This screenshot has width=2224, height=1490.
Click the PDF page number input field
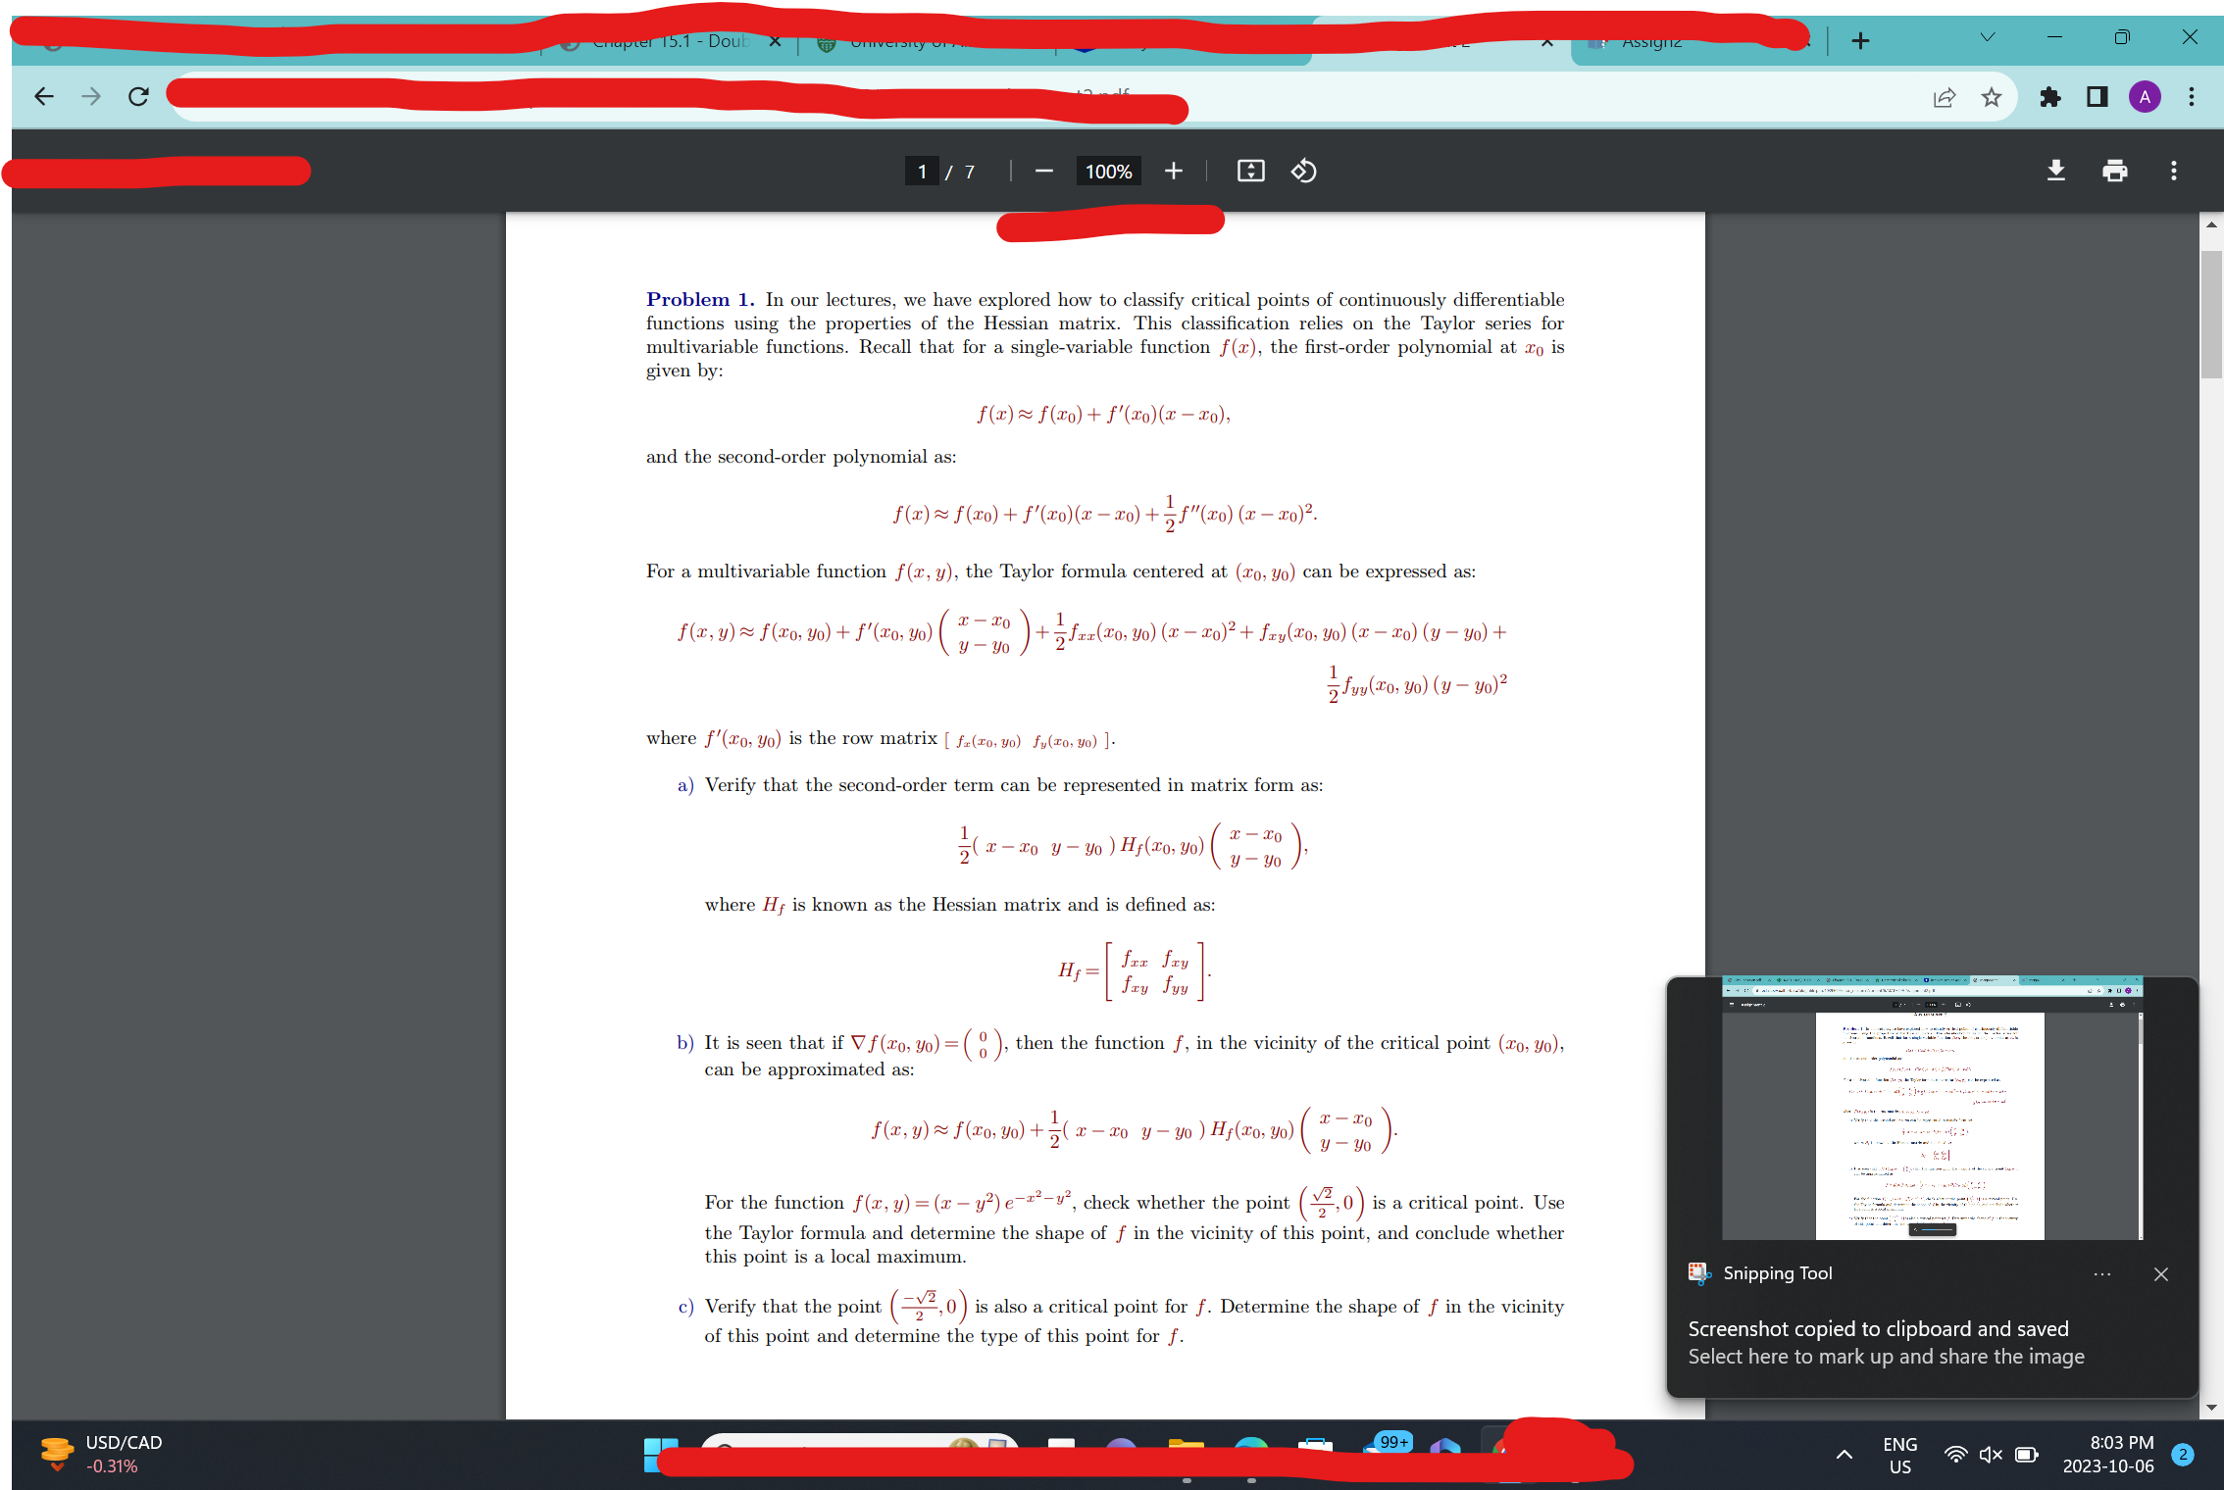click(922, 171)
